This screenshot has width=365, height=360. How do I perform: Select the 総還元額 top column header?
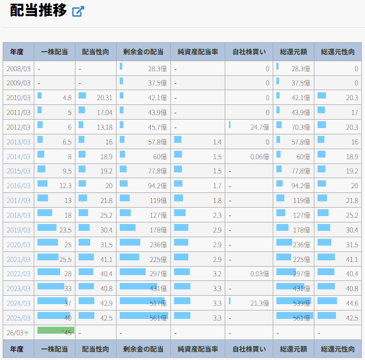(x=293, y=52)
